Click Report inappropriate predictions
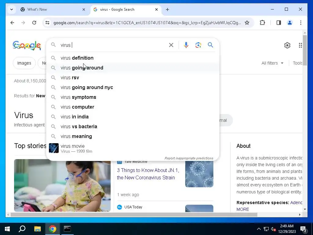This screenshot has width=313, height=235. pyautogui.click(x=189, y=158)
